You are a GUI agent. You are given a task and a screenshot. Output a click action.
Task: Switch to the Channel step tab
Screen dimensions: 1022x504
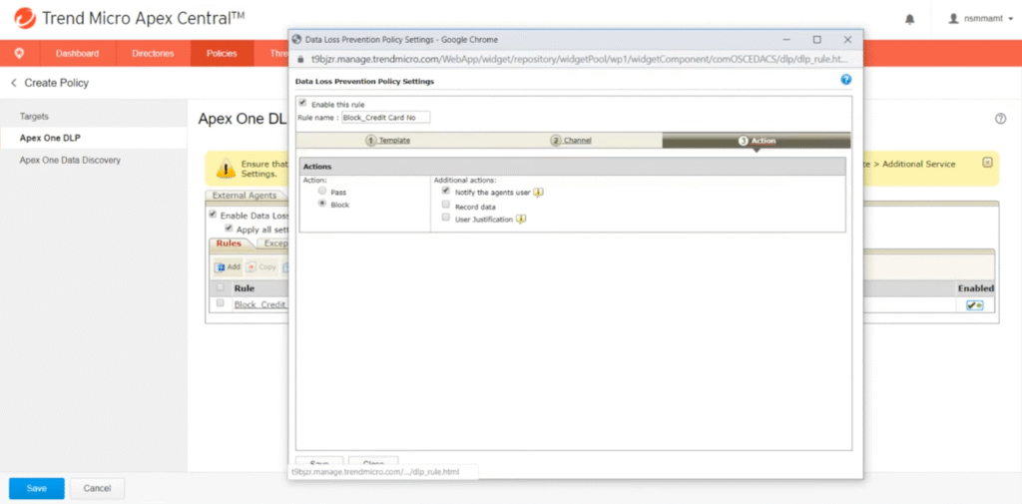571,141
